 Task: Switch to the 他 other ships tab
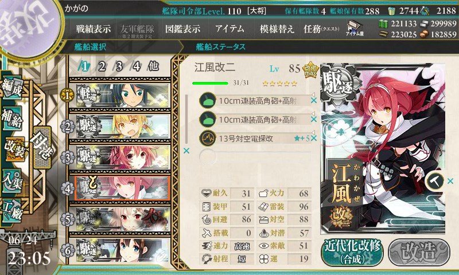(153, 66)
